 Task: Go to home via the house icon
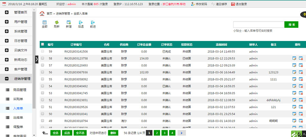pos(42,14)
